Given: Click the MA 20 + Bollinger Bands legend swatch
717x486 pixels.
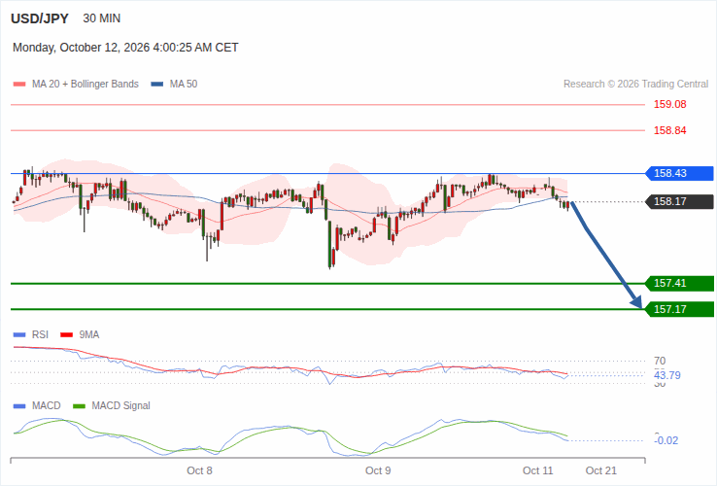Looking at the screenshot, I should click(19, 85).
